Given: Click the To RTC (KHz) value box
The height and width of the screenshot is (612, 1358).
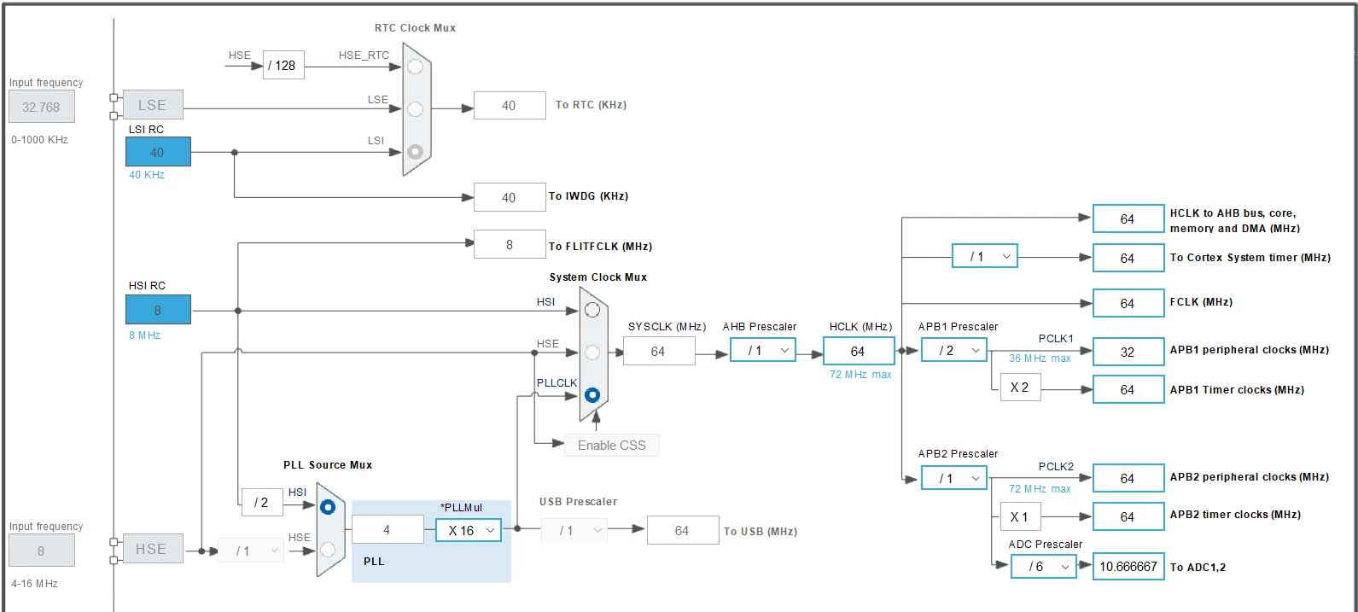Looking at the screenshot, I should (x=510, y=106).
